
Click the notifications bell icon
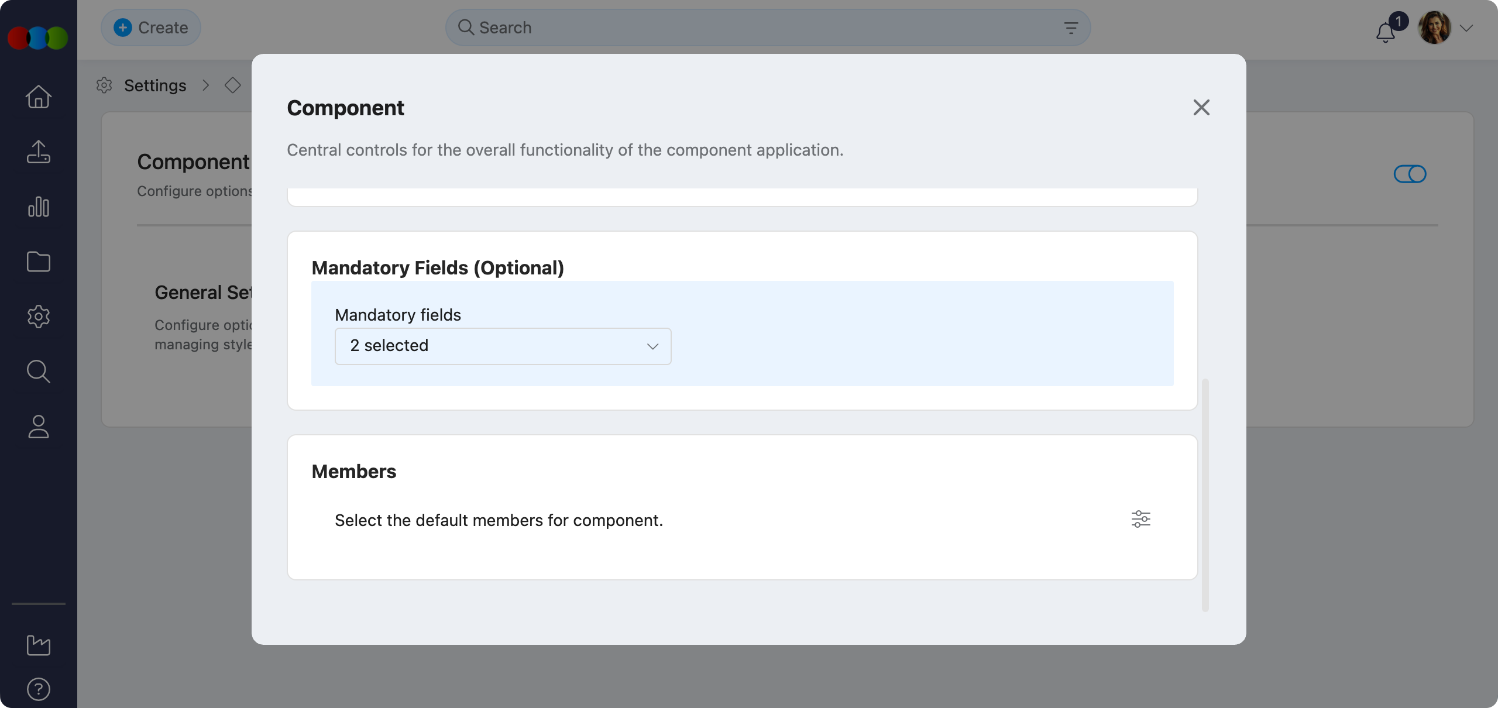(1385, 32)
